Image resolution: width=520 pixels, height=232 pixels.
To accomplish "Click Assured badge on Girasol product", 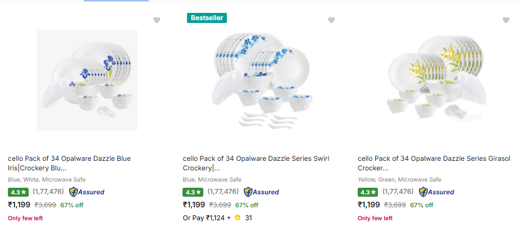I will [436, 192].
